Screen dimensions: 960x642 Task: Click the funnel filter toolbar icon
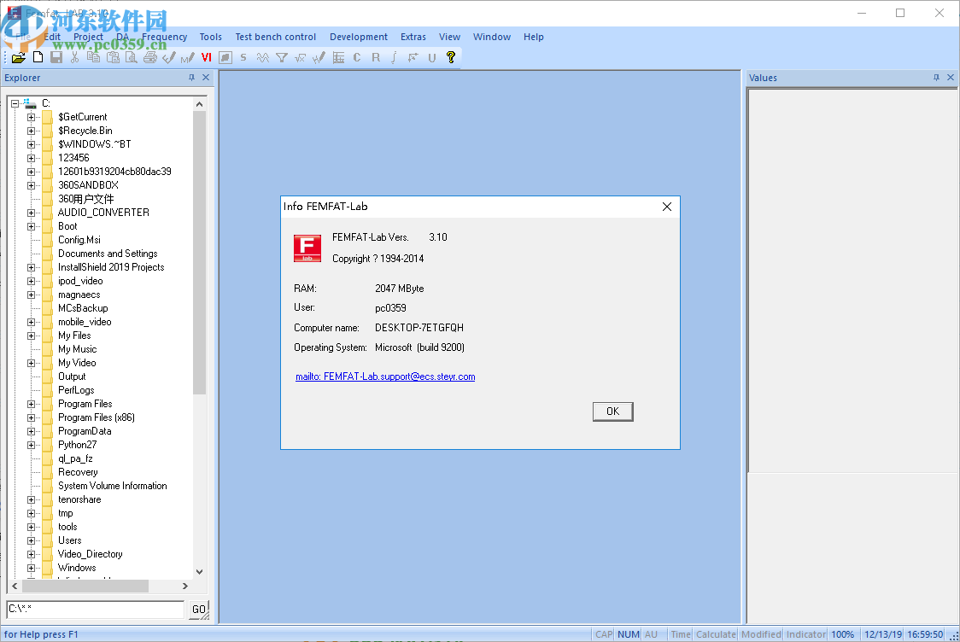(282, 57)
